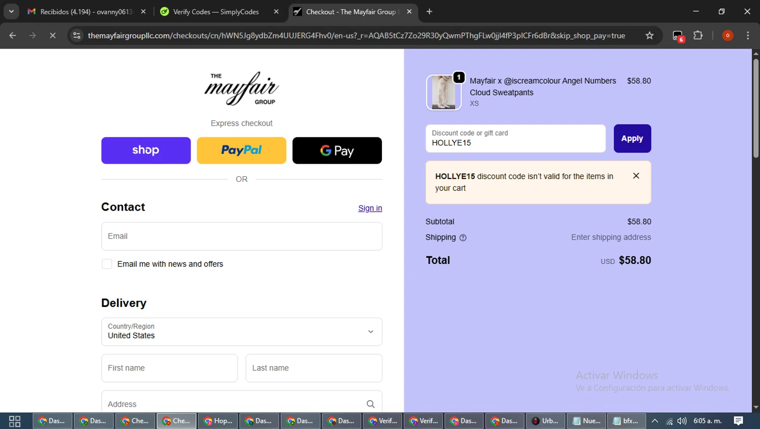Image resolution: width=760 pixels, height=429 pixels.
Task: Open the Hop... Chrome taskbar window
Action: (x=218, y=421)
